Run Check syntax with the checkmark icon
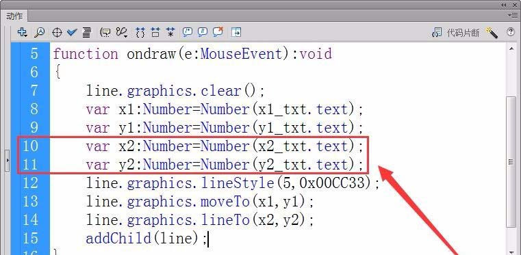 (71, 32)
